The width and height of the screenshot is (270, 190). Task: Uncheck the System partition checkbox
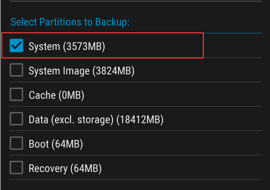coord(16,46)
